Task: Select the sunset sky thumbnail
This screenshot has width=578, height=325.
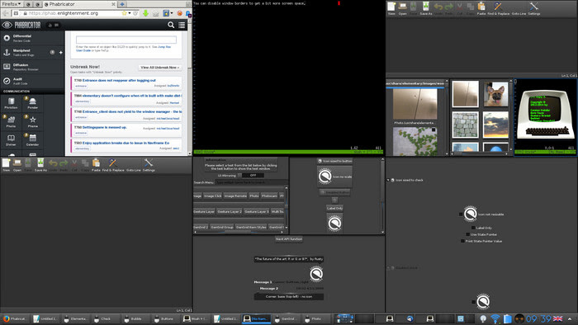Action: coord(495,125)
